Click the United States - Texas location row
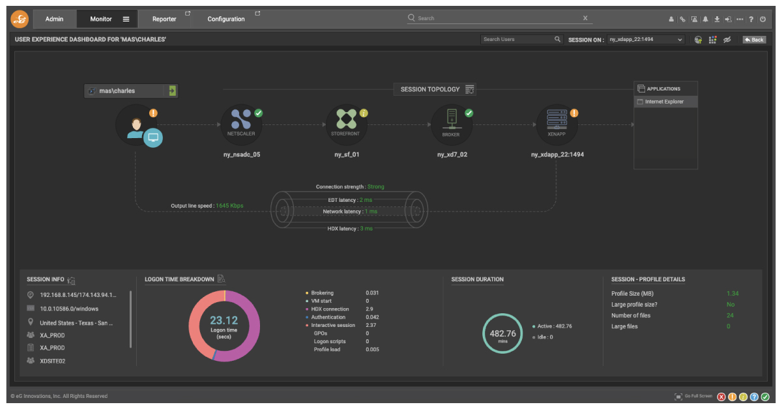The image size is (782, 409). click(70, 322)
